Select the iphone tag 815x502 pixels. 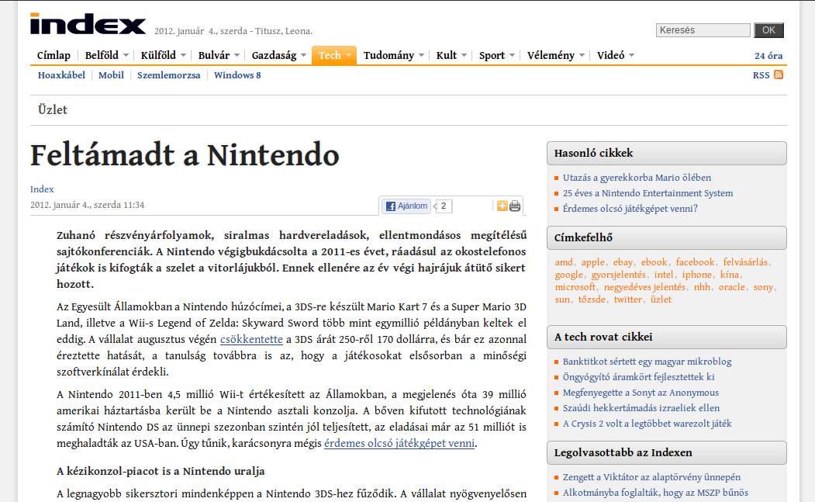click(x=697, y=275)
